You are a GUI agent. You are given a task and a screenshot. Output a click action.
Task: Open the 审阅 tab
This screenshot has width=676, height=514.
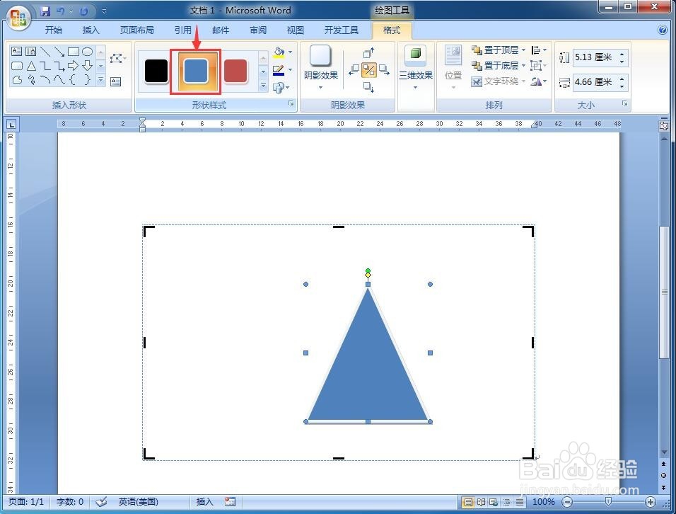point(258,30)
